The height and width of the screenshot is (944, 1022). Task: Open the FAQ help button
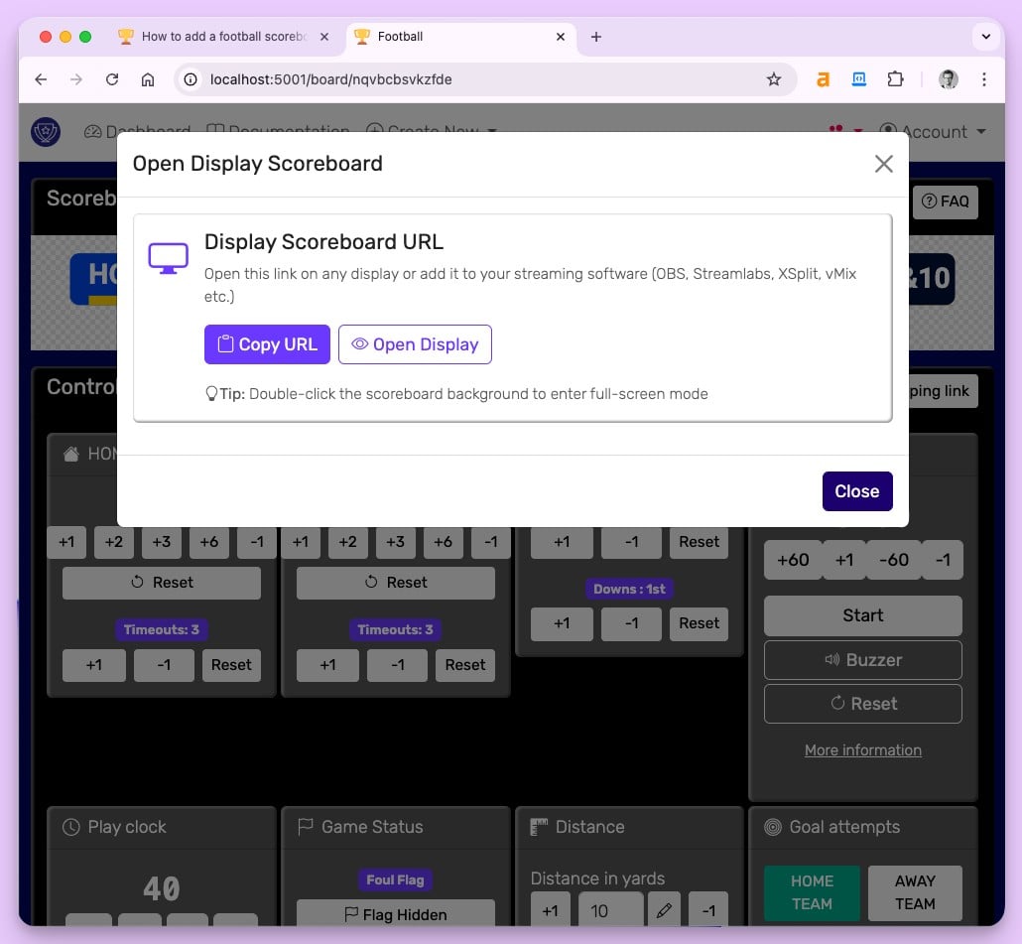(945, 202)
